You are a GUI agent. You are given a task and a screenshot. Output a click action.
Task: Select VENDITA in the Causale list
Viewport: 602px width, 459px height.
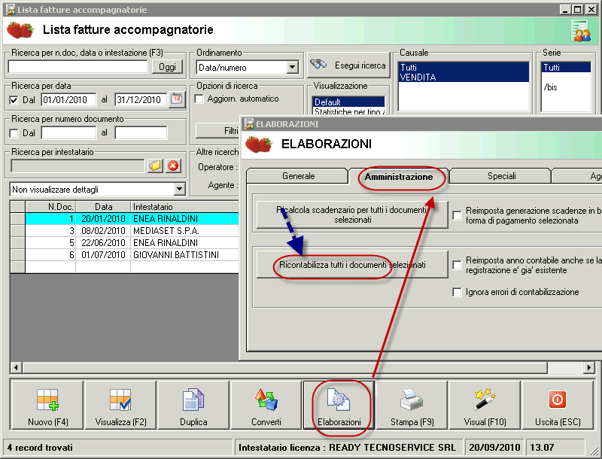(464, 78)
